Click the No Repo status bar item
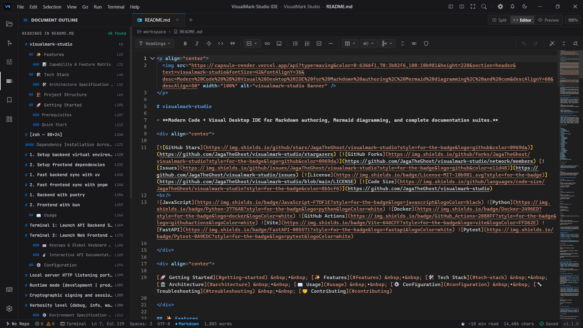Viewport: 583px width, 328px height. [x=18, y=324]
